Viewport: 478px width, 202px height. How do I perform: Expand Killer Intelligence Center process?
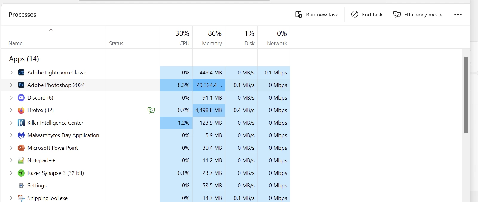click(x=11, y=123)
